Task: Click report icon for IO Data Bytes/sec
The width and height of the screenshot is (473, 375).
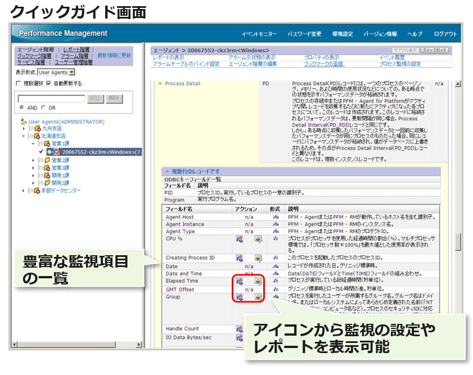Action: 239,338
